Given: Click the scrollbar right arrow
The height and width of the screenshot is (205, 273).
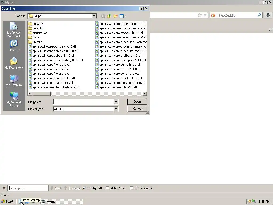Looking at the screenshot, I should click(x=145, y=94).
